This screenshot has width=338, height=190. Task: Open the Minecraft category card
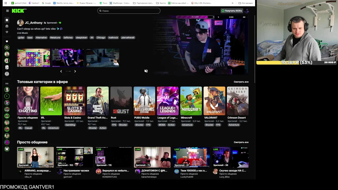pos(191,101)
